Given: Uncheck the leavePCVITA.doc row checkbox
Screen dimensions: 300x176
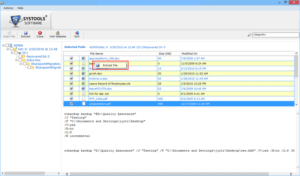Looking at the screenshot, I should tap(71, 89).
